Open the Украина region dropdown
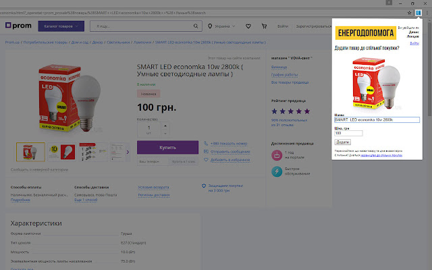Viewport: 432px width, 270px height. point(222,26)
